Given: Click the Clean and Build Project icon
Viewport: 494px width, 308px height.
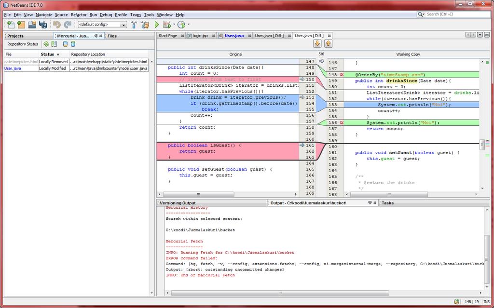Looking at the screenshot, I should point(145,25).
